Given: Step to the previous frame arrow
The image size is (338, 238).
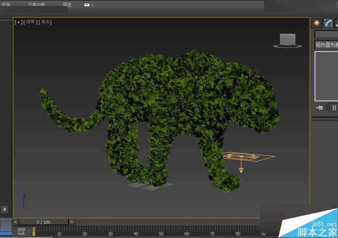Looking at the screenshot, I should click(x=16, y=222).
